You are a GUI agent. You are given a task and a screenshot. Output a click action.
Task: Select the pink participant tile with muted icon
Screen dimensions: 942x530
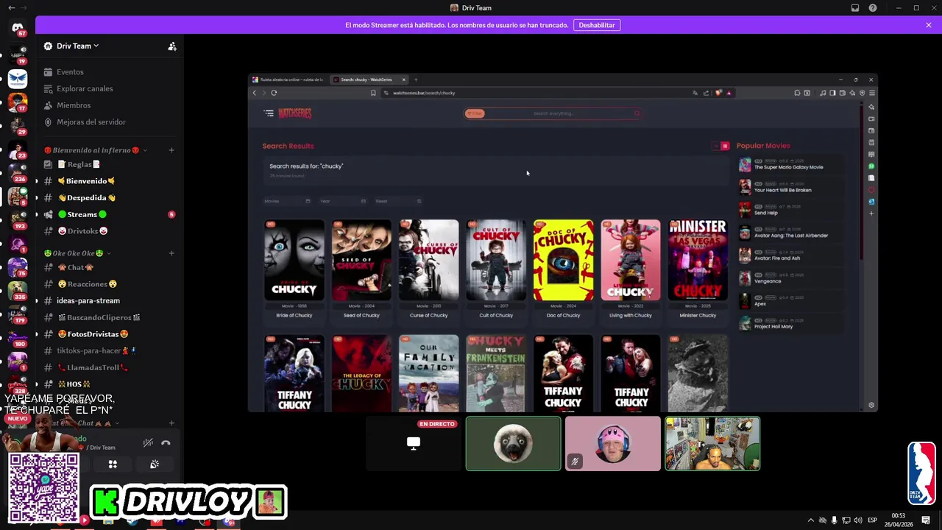pos(613,443)
